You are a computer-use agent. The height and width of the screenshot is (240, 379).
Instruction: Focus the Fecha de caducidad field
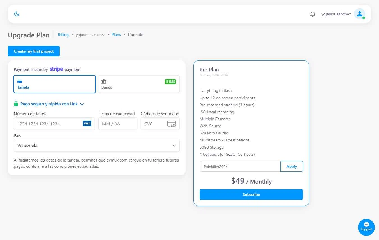click(118, 124)
